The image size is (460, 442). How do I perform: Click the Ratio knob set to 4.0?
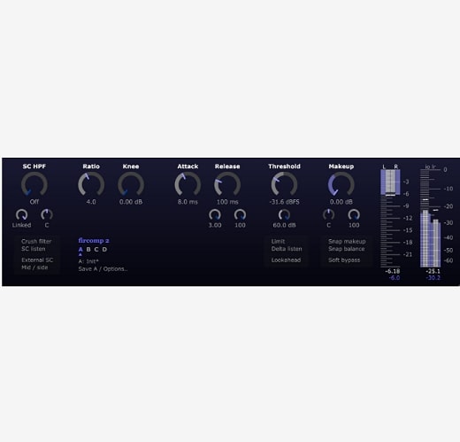[91, 184]
